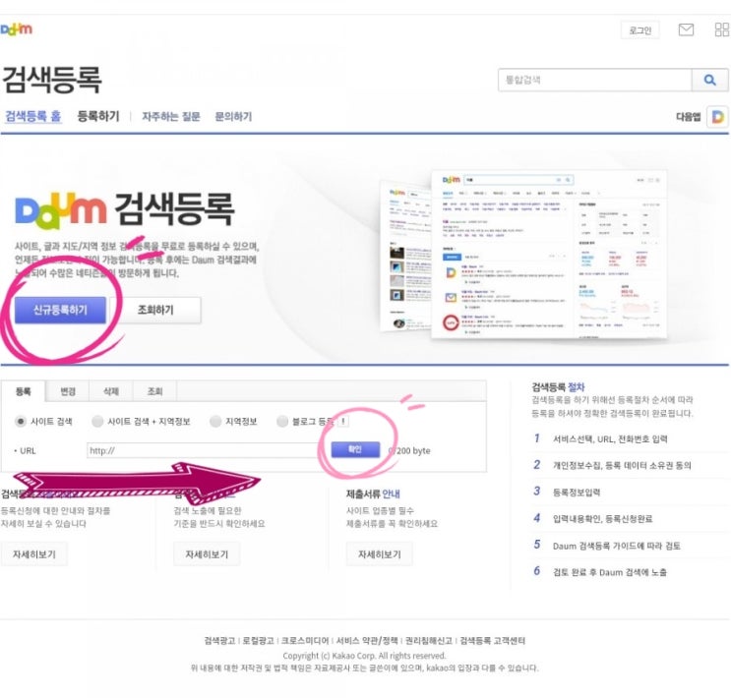Viewport: 731px width, 698px height.
Task: Click the exclamation info icon beside 블로그 등록
Action: tap(343, 421)
